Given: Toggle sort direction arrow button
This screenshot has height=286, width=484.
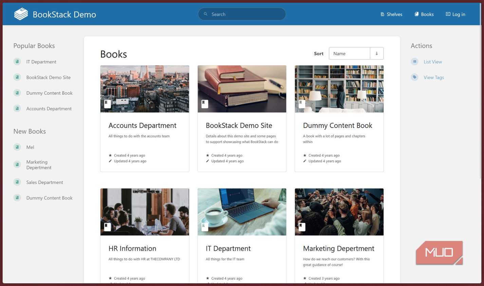Looking at the screenshot, I should pyautogui.click(x=377, y=54).
